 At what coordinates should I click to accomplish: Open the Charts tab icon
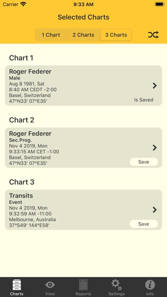click(x=17, y=285)
